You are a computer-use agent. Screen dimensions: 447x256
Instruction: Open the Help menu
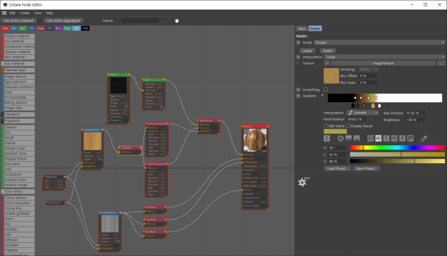click(49, 13)
